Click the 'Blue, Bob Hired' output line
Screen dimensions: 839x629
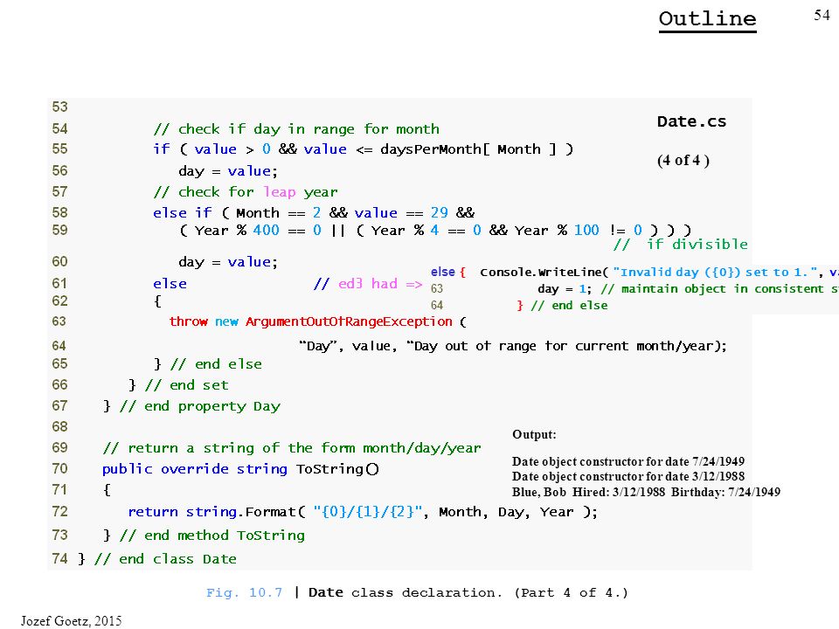[x=646, y=492]
